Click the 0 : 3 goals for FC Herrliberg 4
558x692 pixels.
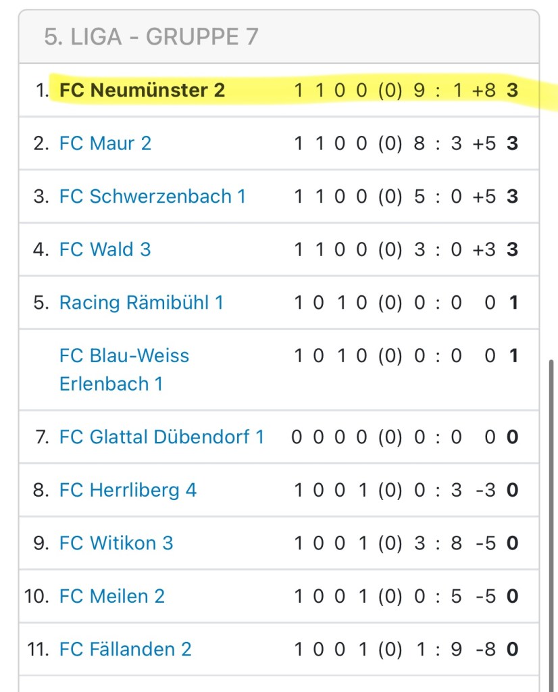click(438, 490)
